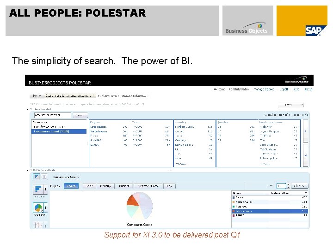Open the legend table column menu arrow
Viewport: 333px width, 249px height.
(x=306, y=193)
